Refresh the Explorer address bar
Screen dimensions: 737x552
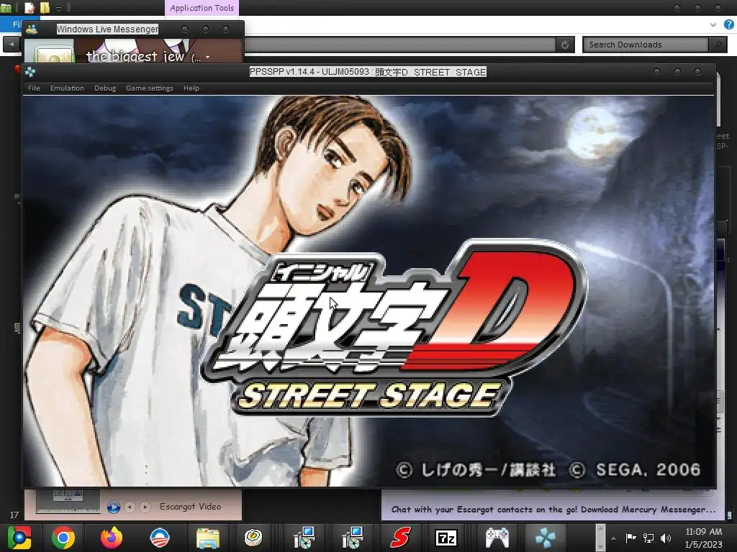(565, 45)
